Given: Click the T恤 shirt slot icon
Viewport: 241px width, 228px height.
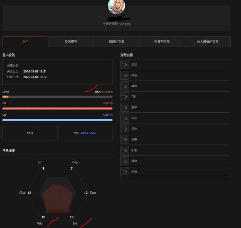Looking at the screenshot, I should 125,97.
